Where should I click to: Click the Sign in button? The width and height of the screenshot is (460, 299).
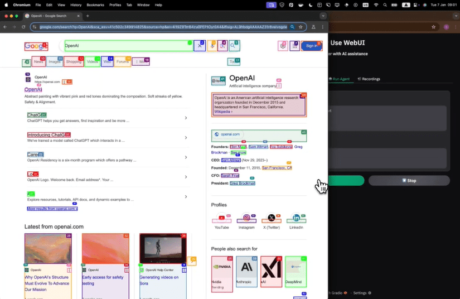(312, 46)
